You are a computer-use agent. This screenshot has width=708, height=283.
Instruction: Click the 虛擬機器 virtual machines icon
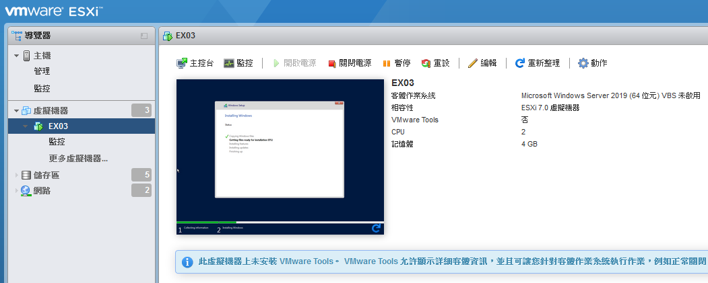26,110
